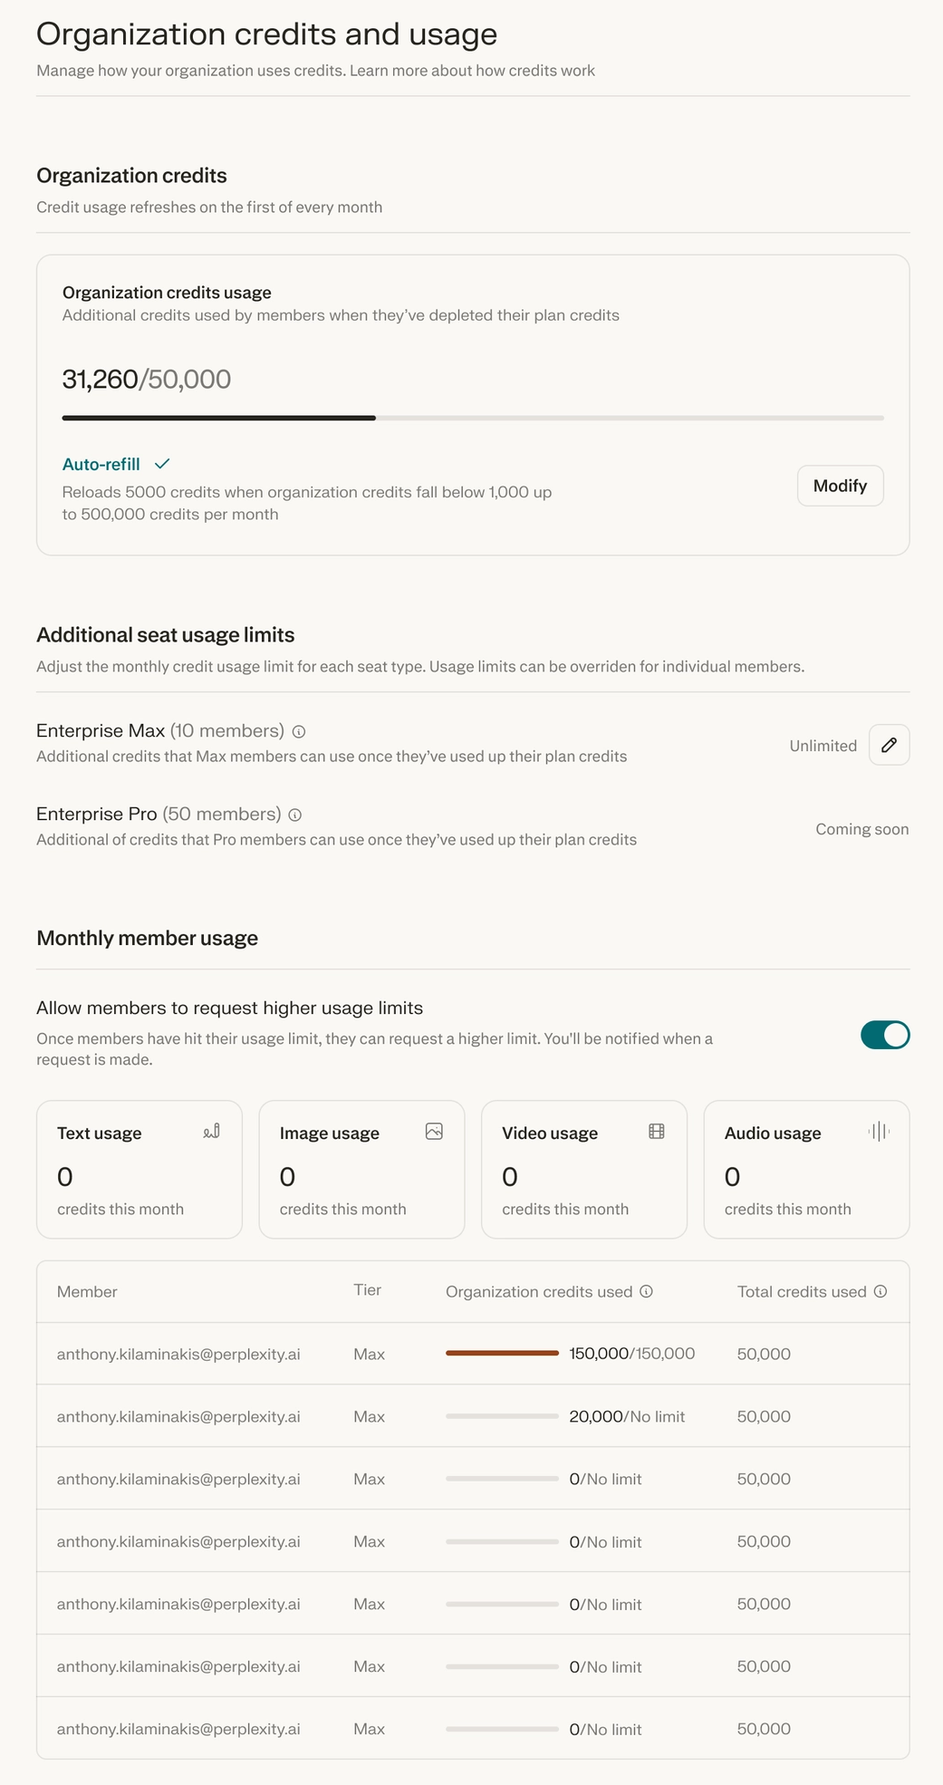Select the member row with 20,000/No limit

(x=473, y=1416)
